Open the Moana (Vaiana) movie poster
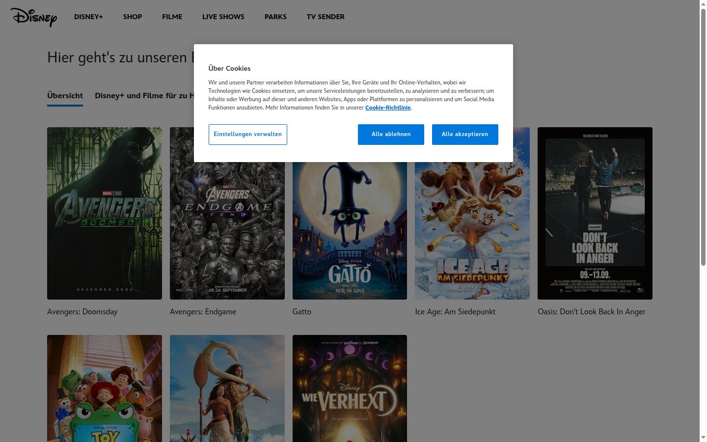The image size is (707, 442). point(227,388)
